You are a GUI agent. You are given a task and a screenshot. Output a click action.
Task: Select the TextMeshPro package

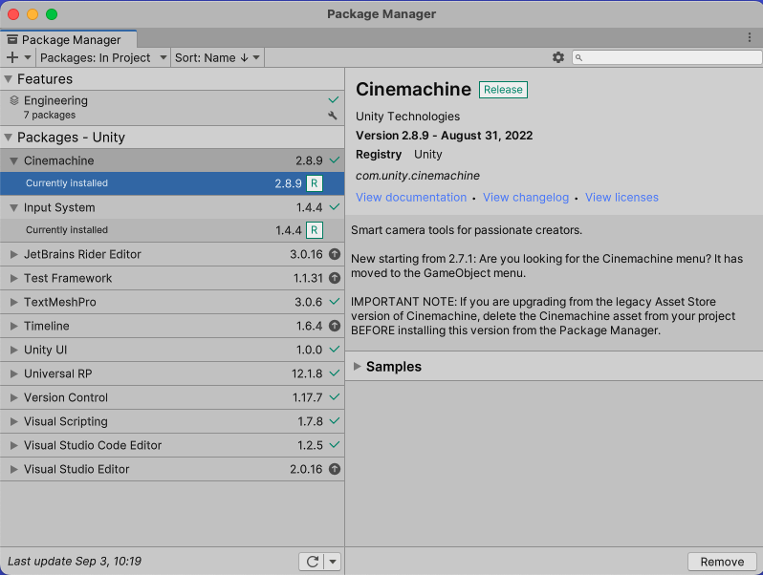60,303
